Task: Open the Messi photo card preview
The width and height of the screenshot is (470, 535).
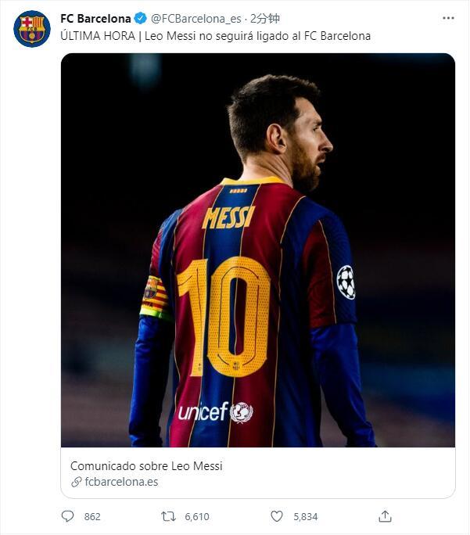Action: click(x=258, y=250)
